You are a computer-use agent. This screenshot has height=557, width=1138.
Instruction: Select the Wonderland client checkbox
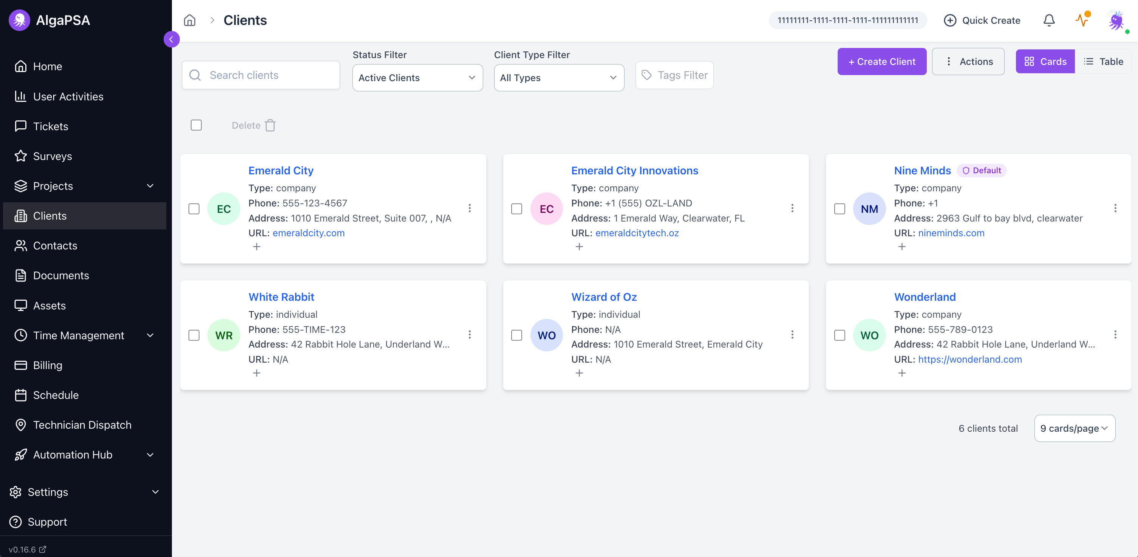[840, 335]
